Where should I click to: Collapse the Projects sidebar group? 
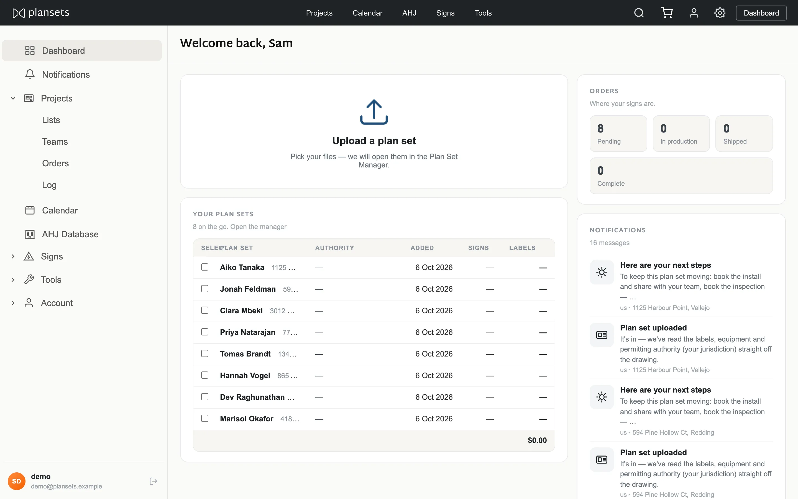[x=13, y=98]
